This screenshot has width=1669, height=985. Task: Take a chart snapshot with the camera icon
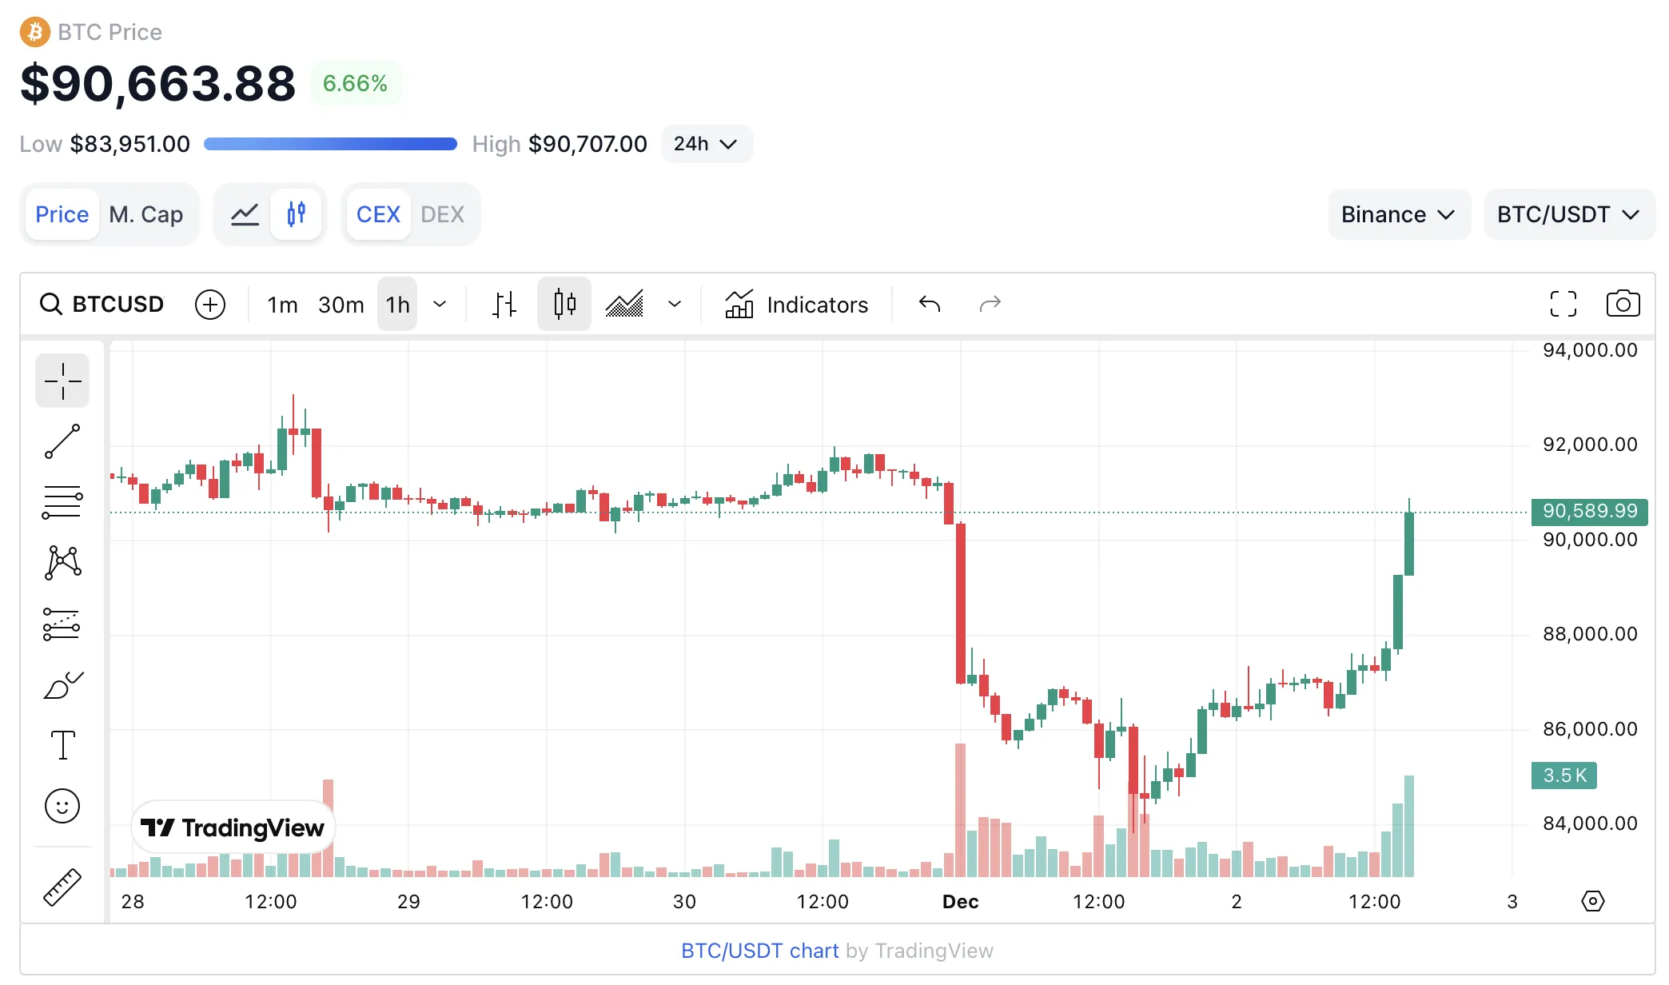point(1623,304)
